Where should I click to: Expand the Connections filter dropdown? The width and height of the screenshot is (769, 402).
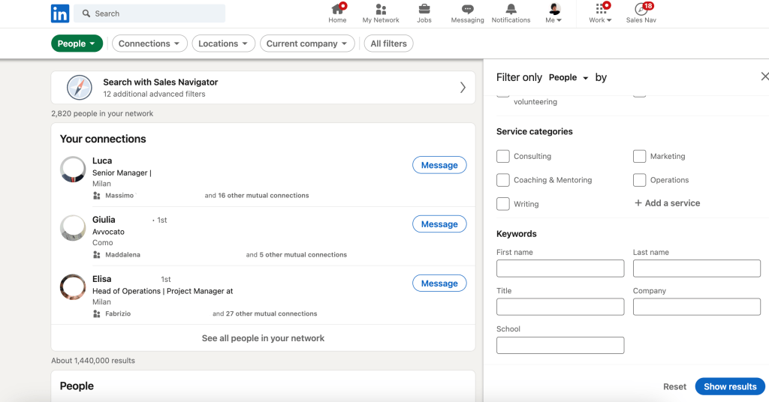(149, 43)
